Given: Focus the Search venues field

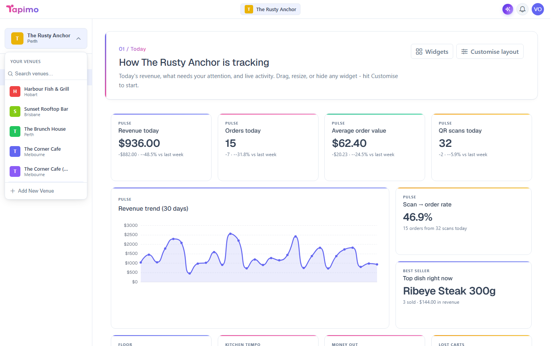Looking at the screenshot, I should point(46,74).
